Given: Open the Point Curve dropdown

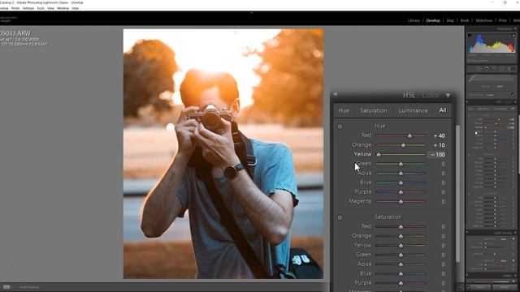Looking at the screenshot, I should click(x=491, y=95).
